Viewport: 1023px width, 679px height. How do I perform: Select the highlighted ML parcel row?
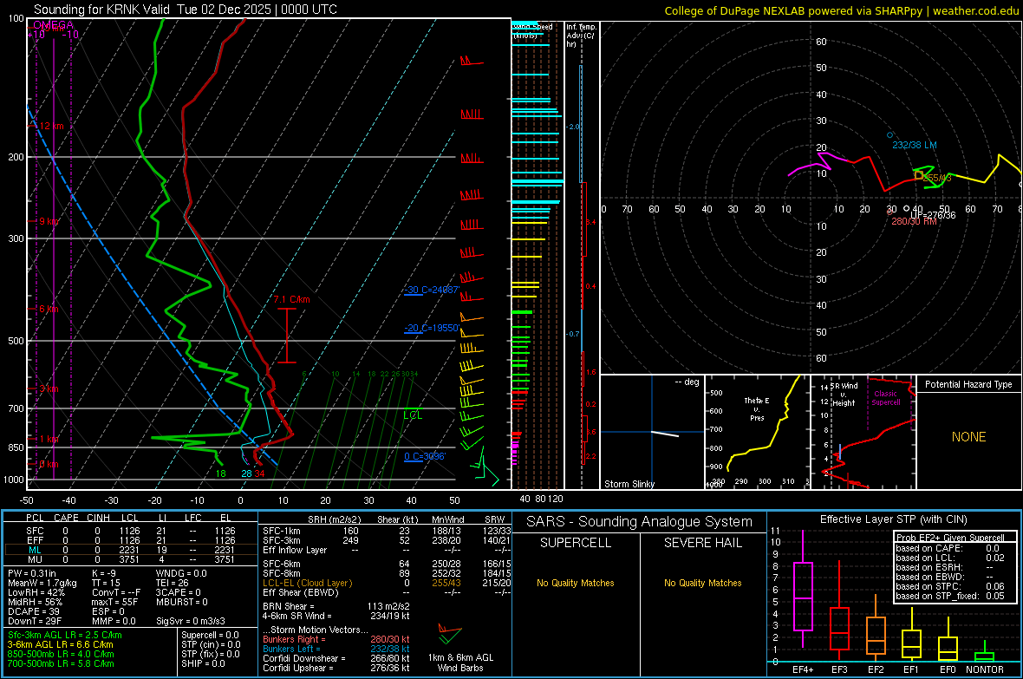[x=131, y=550]
